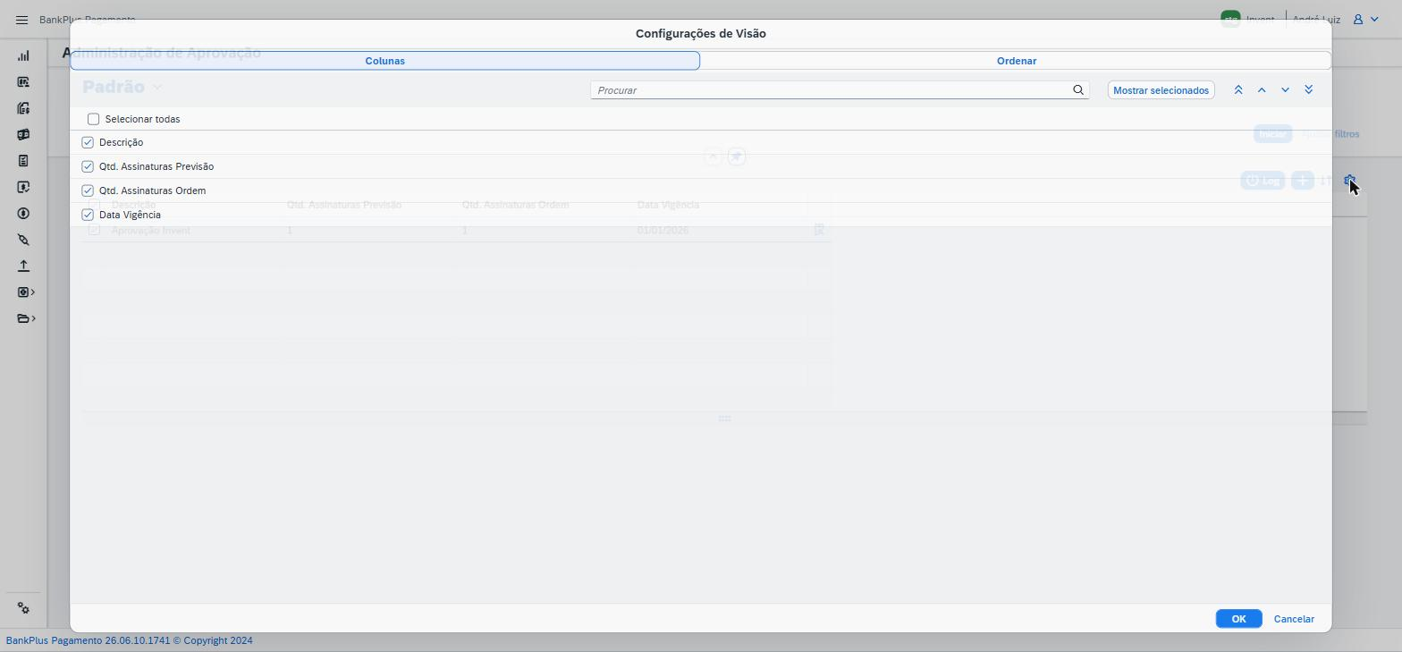Open the building with dollar sidebar icon

23,108
